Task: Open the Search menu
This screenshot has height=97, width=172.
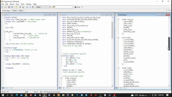Action: 12,4
